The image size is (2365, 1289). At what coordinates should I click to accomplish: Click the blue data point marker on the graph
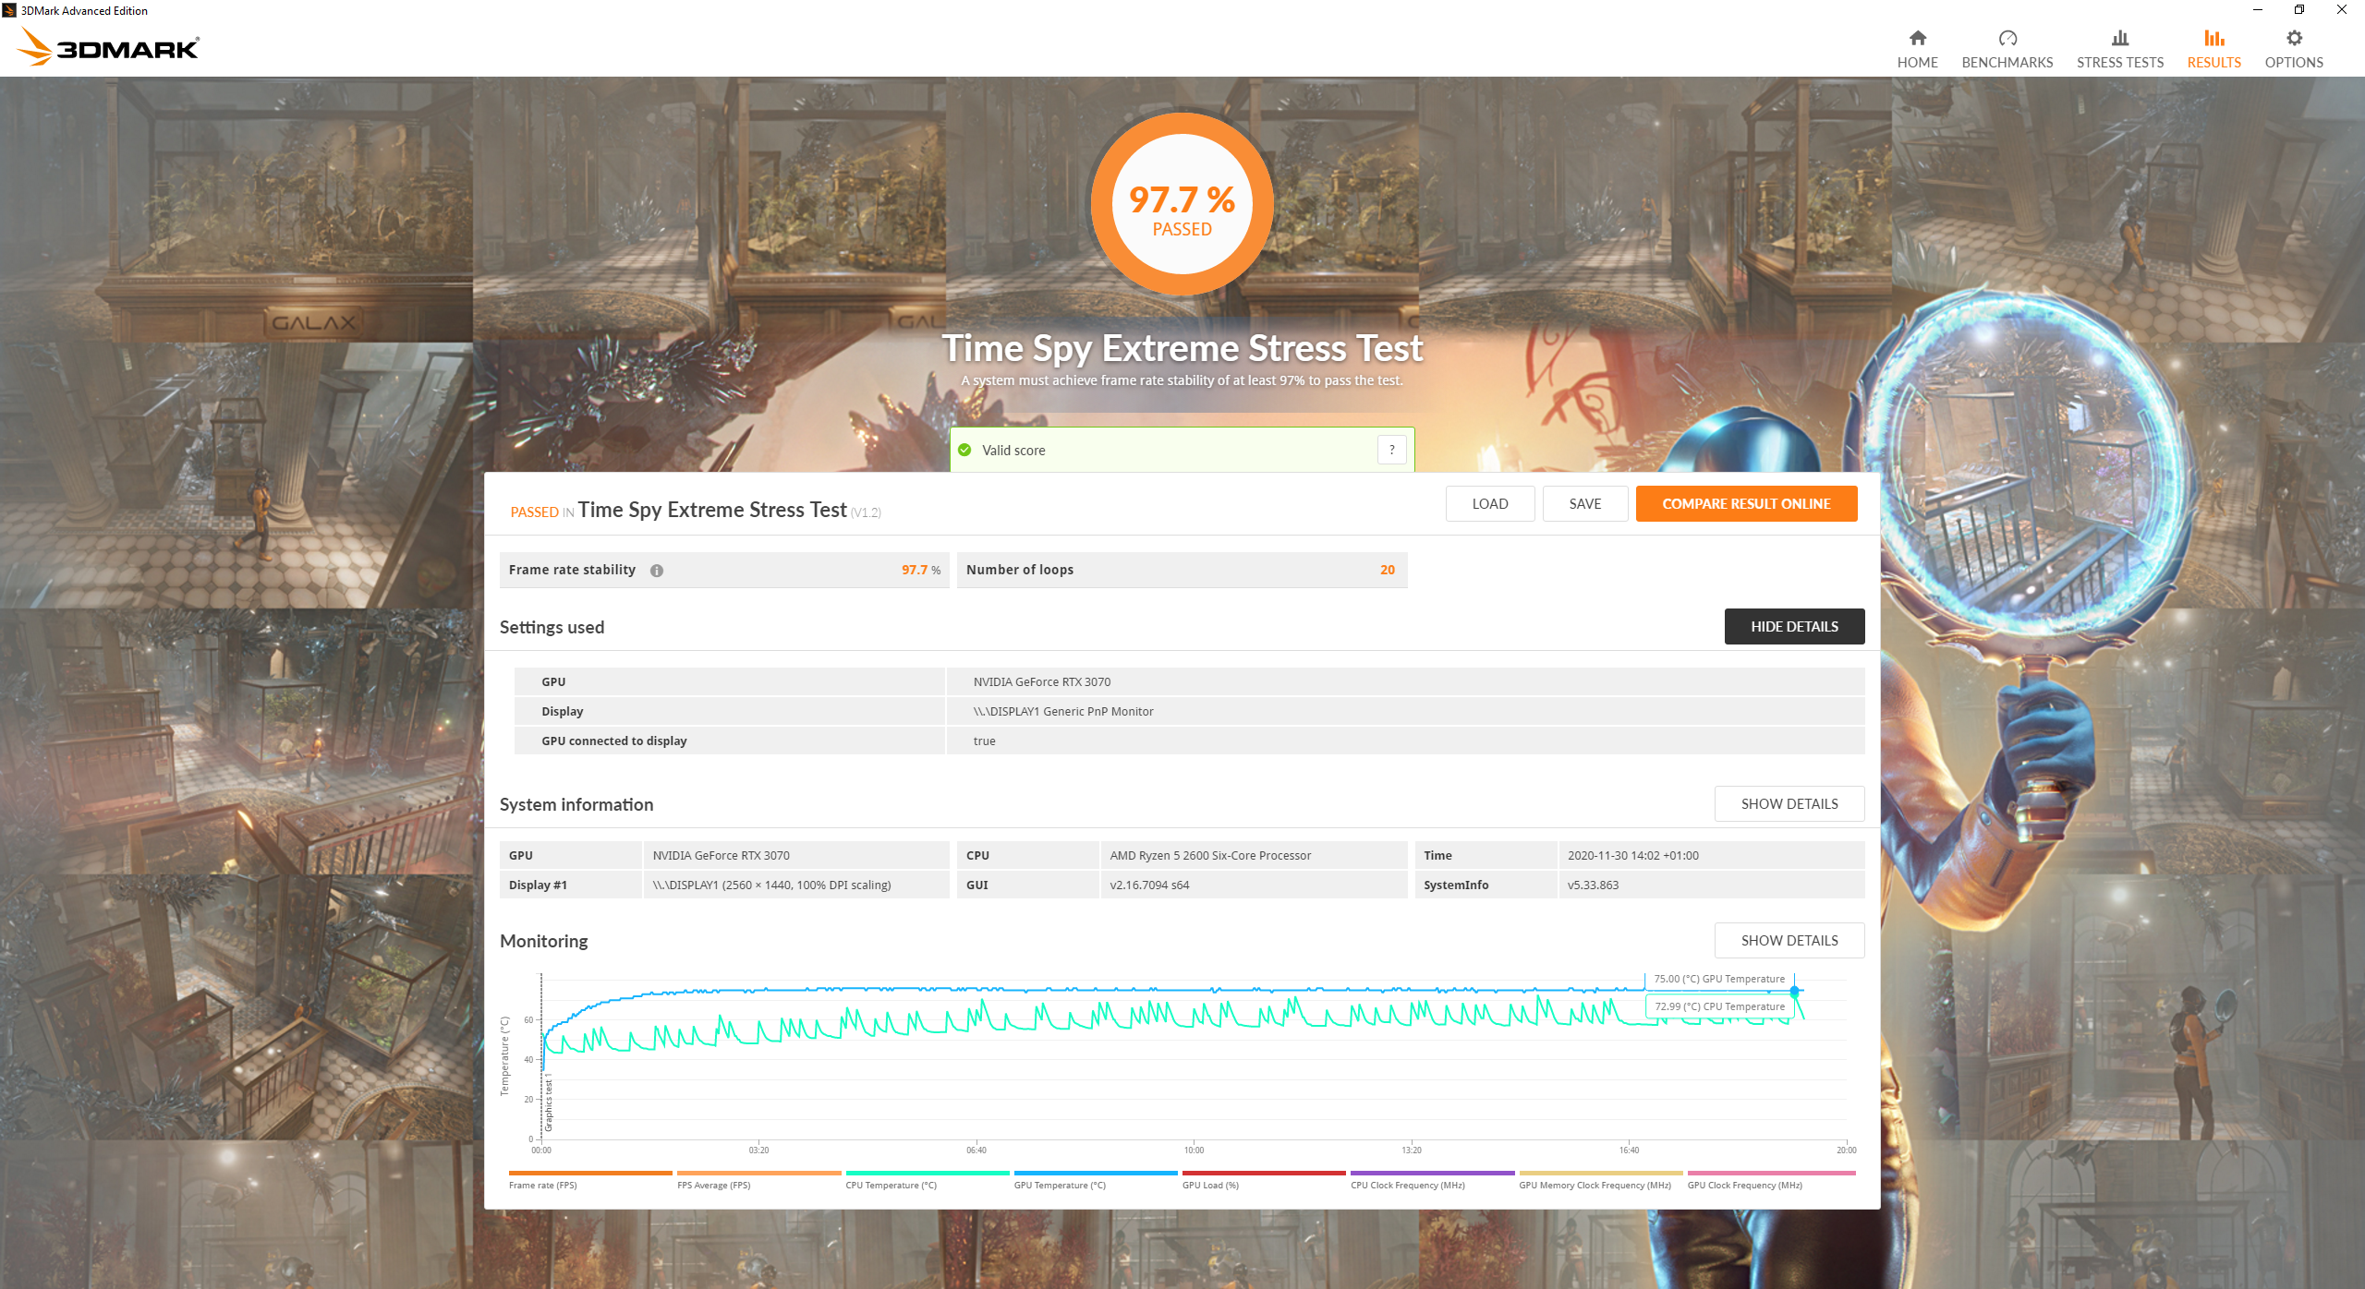pos(1794,991)
